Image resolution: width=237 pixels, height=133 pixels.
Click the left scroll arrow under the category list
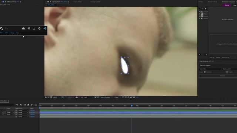coord(200,55)
